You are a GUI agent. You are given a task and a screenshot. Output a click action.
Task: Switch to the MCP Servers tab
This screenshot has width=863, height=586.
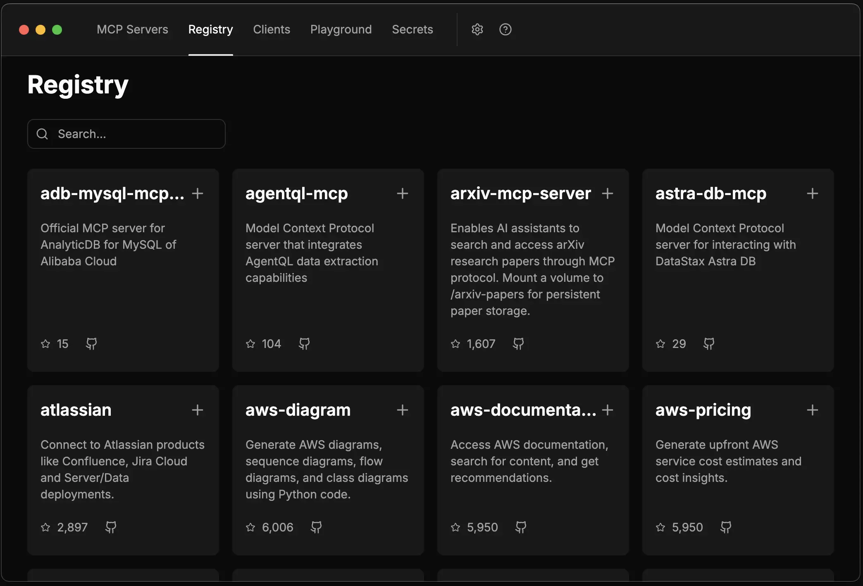132,29
